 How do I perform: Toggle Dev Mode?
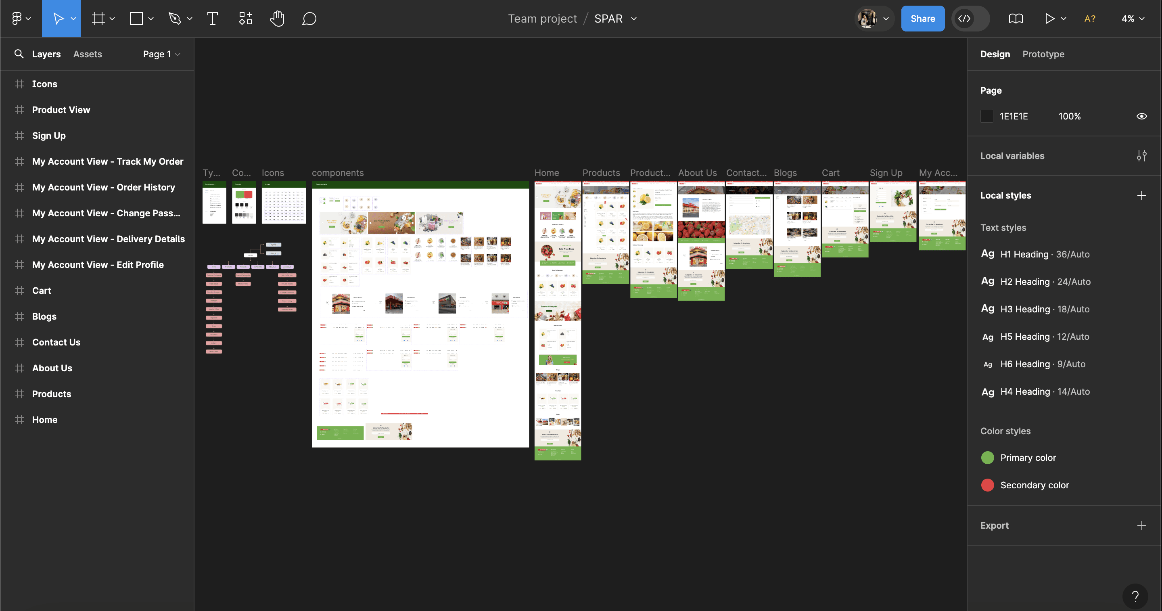click(x=970, y=19)
